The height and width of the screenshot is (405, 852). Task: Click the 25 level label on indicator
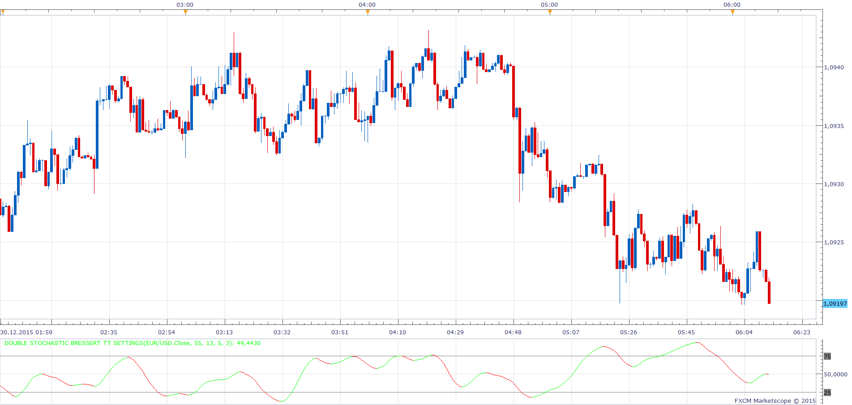coord(827,392)
